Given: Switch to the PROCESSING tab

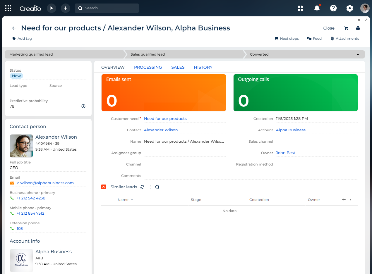Looking at the screenshot, I should [148, 67].
